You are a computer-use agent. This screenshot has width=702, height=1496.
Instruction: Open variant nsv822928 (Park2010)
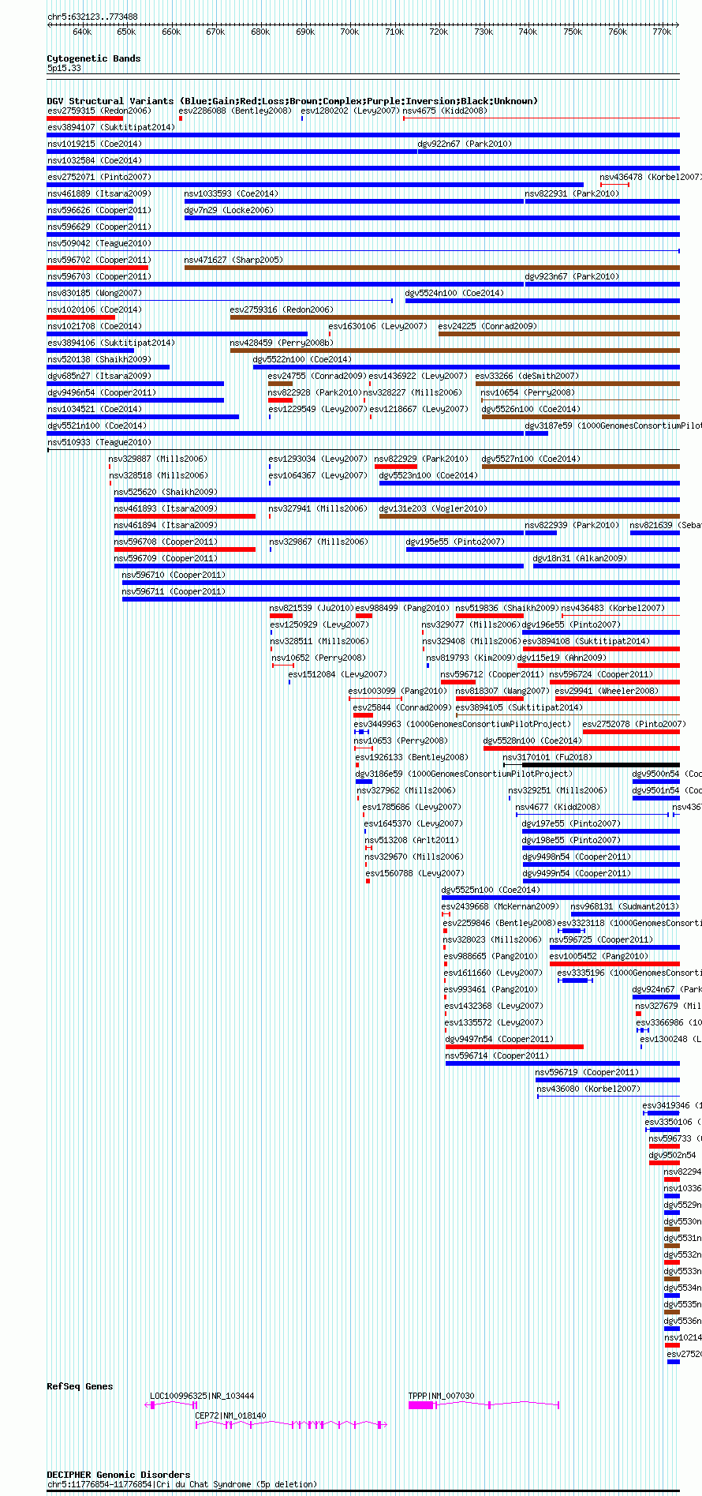[x=315, y=393]
